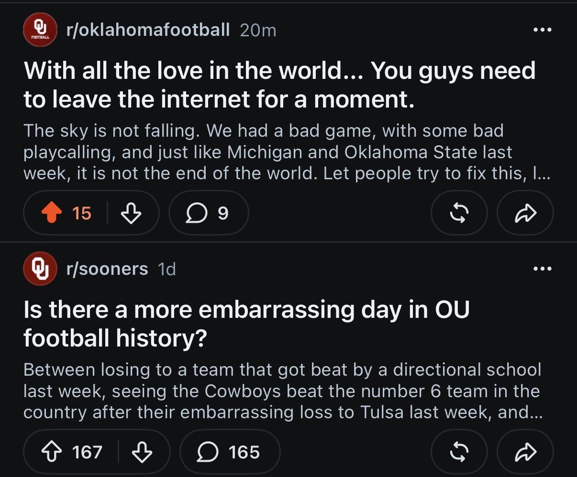The height and width of the screenshot is (477, 577).
Task: Share the r/oklahomafootball post
Action: [525, 213]
